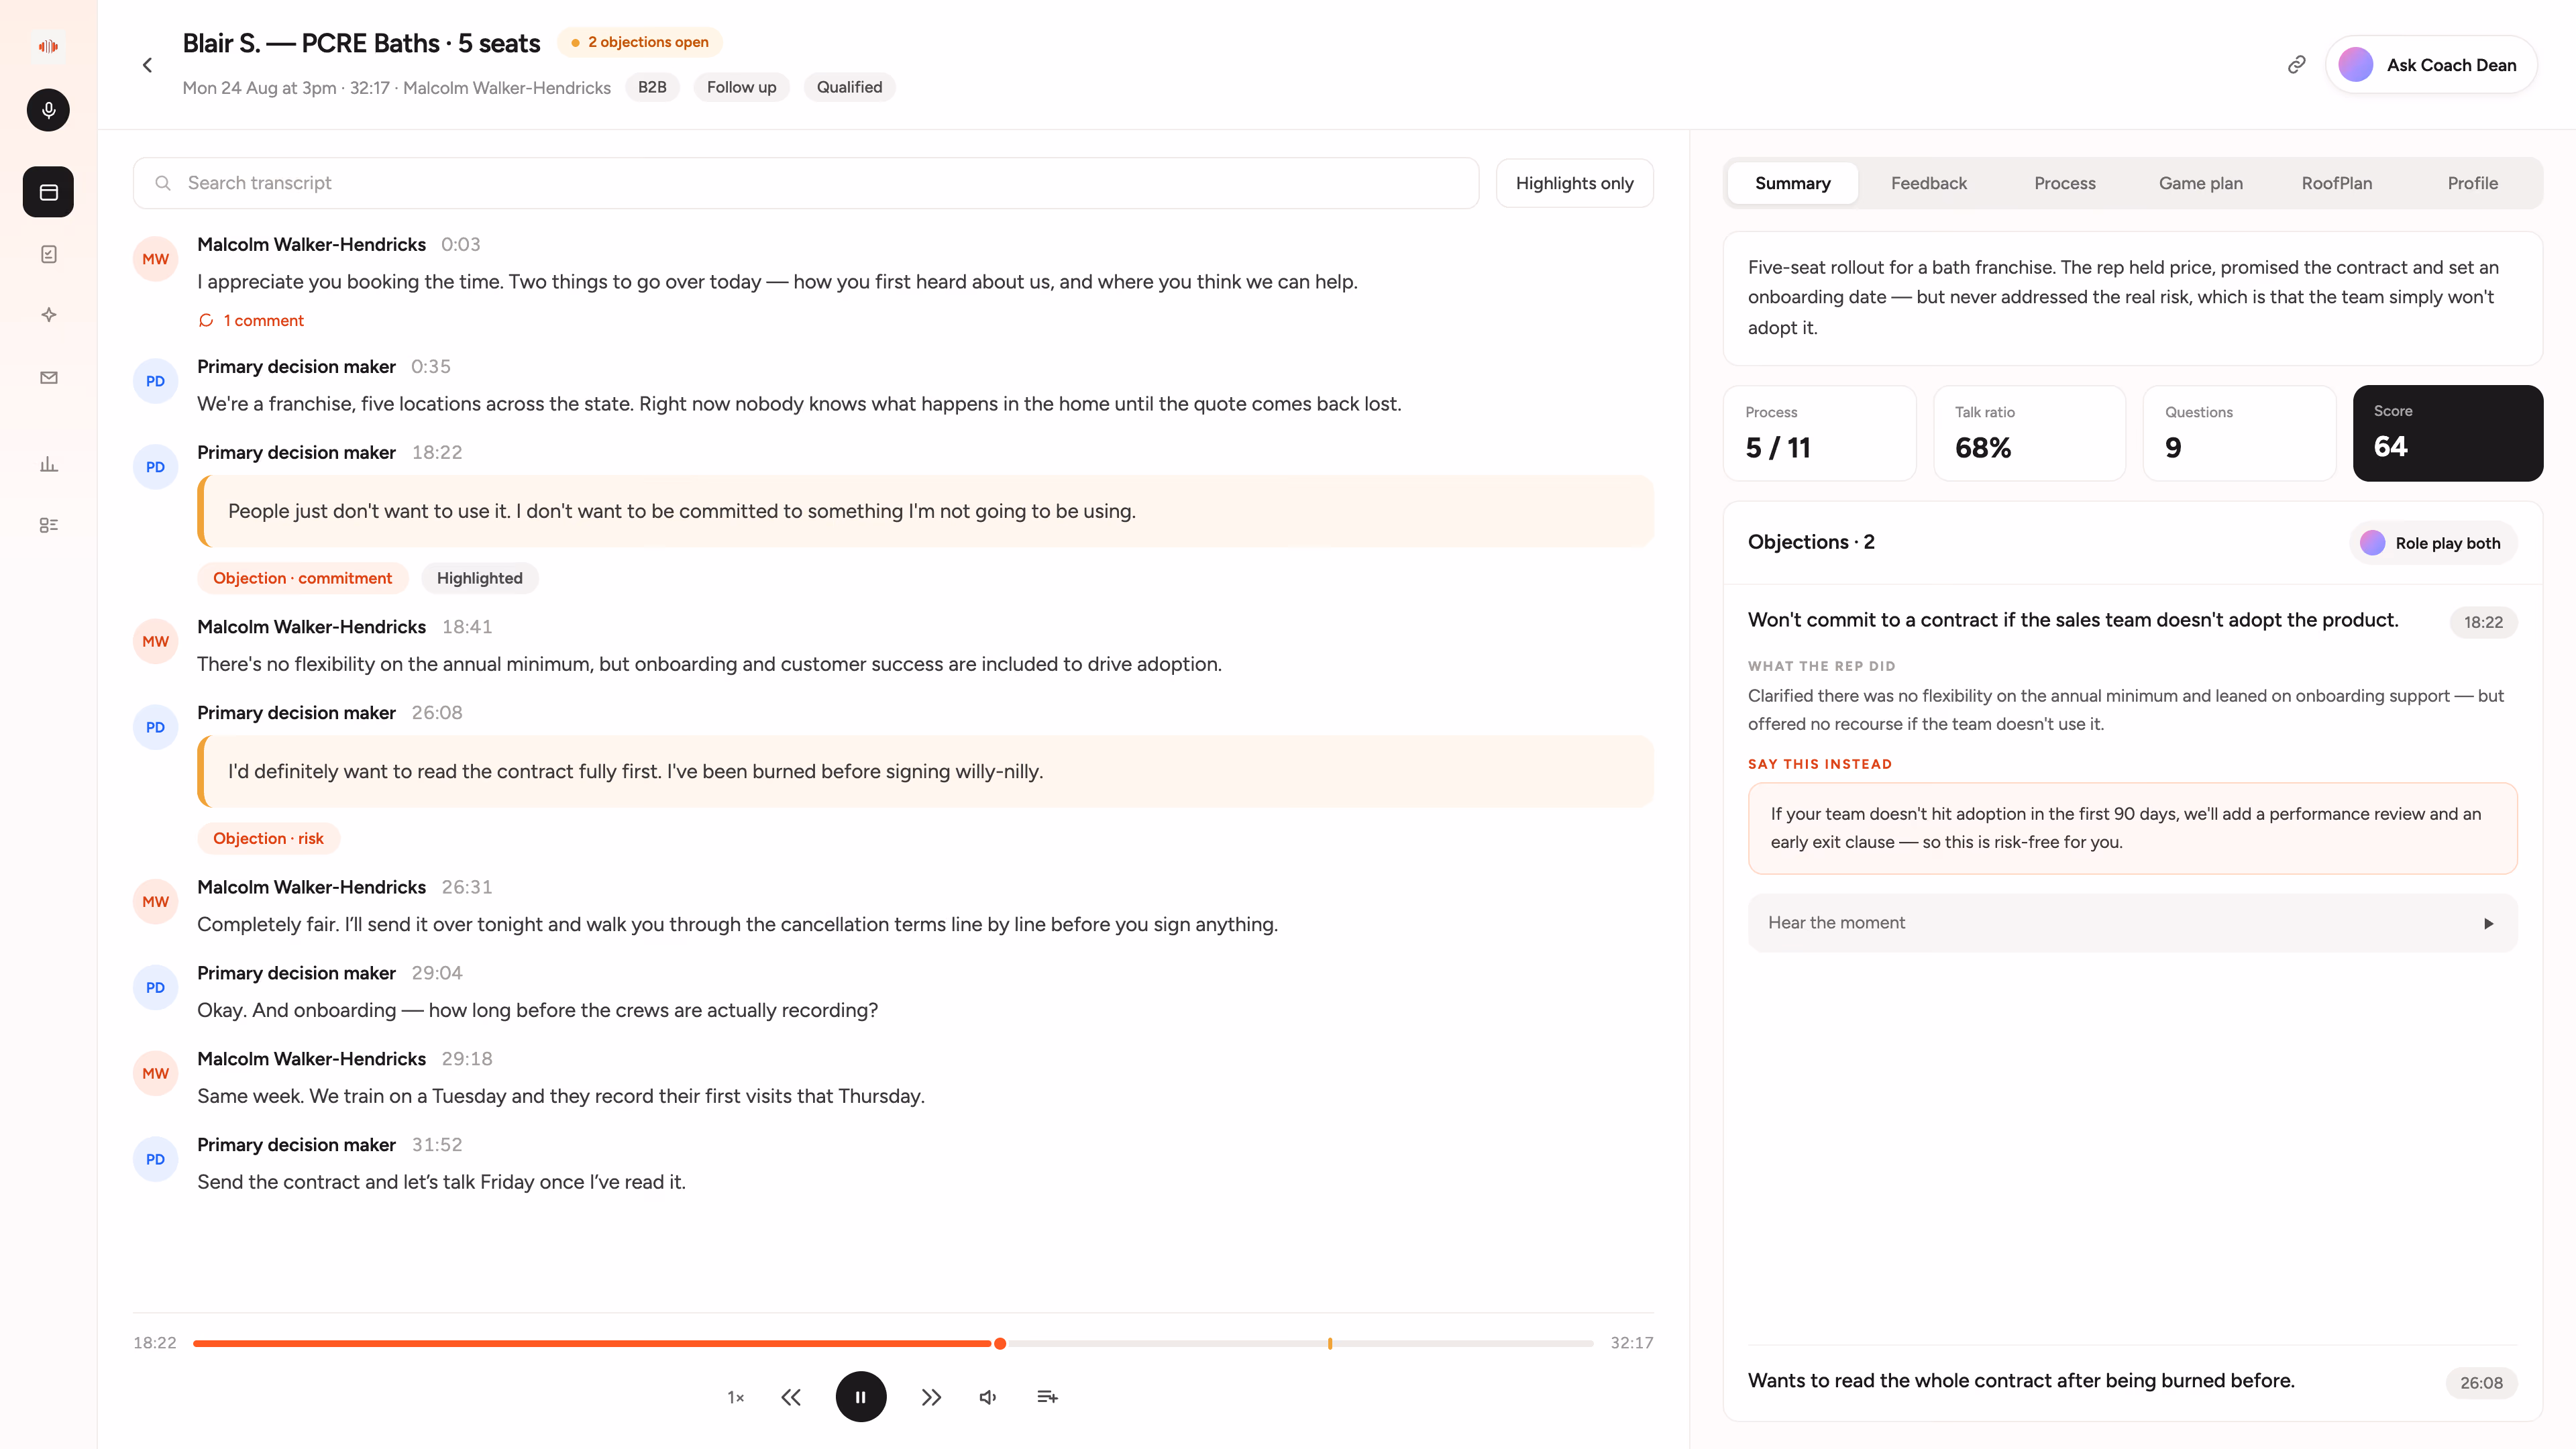Open the Talk ratio 68% card
2576x1449 pixels.
click(x=2030, y=433)
